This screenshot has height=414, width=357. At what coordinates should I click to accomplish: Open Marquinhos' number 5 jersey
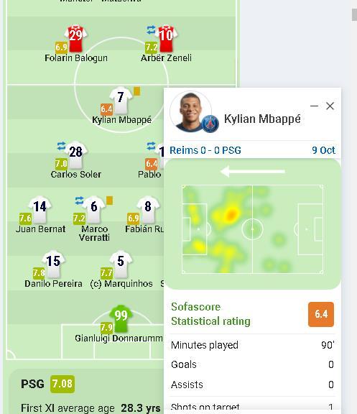click(x=121, y=264)
